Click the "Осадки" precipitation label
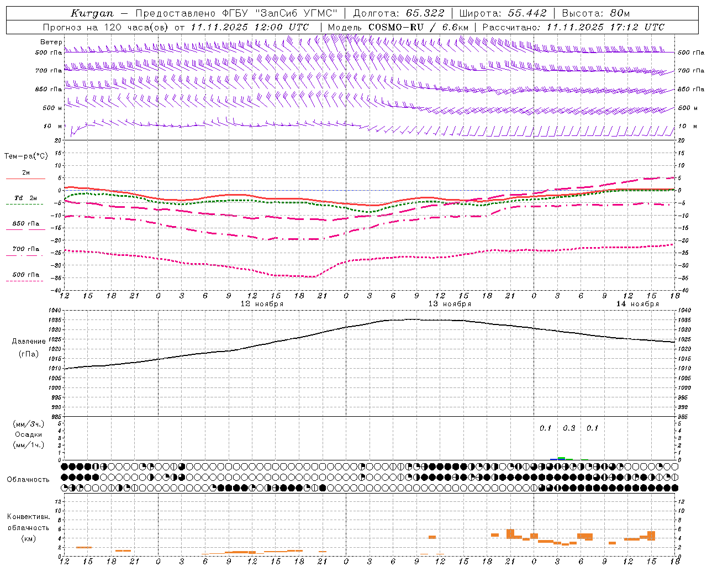 tap(29, 434)
